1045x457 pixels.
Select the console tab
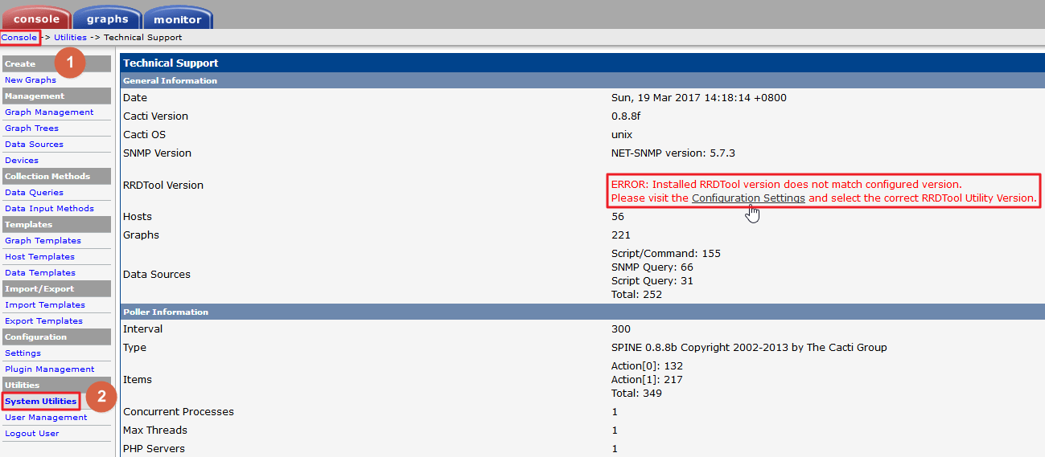pyautogui.click(x=36, y=18)
